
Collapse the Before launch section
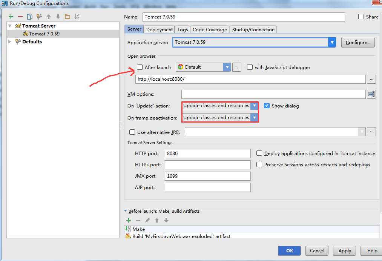tap(126, 211)
